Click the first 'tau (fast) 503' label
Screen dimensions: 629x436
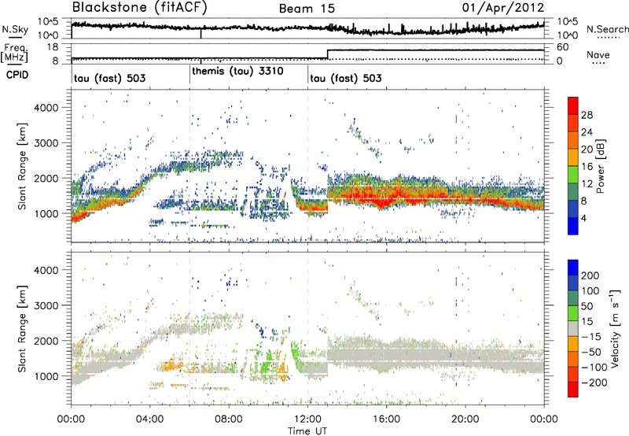click(x=109, y=78)
